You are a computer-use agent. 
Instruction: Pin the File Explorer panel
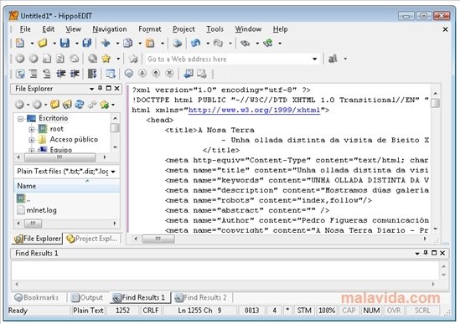[100, 88]
